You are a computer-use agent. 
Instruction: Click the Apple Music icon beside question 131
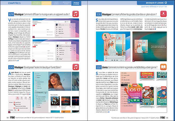click(163, 14)
